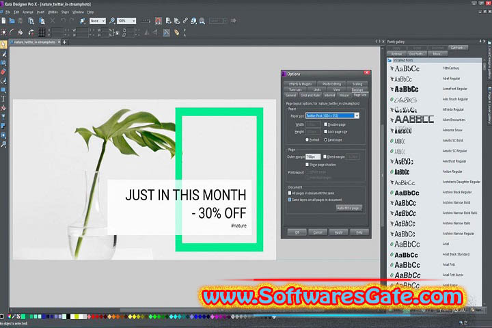This screenshot has width=492, height=328.
Task: Click the Paste icon in the toolbar
Action: [x=42, y=20]
